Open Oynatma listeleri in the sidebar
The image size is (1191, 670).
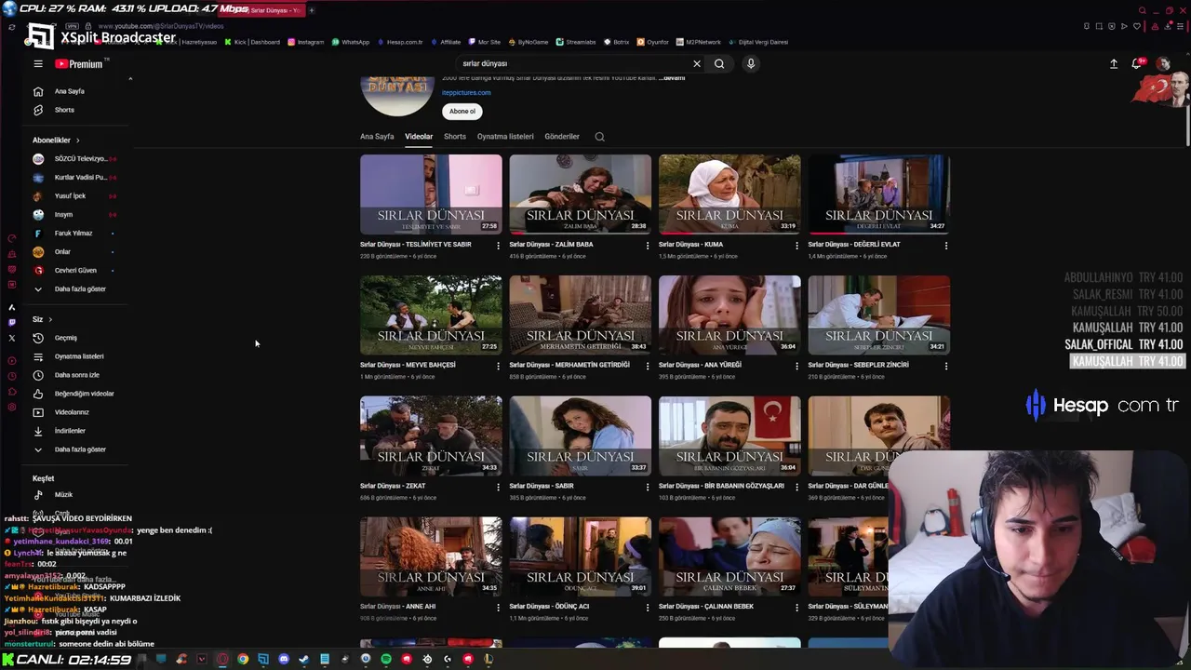pyautogui.click(x=78, y=356)
